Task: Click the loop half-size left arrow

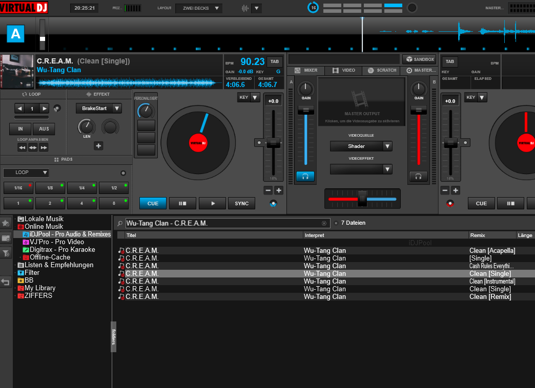Action: (20, 109)
